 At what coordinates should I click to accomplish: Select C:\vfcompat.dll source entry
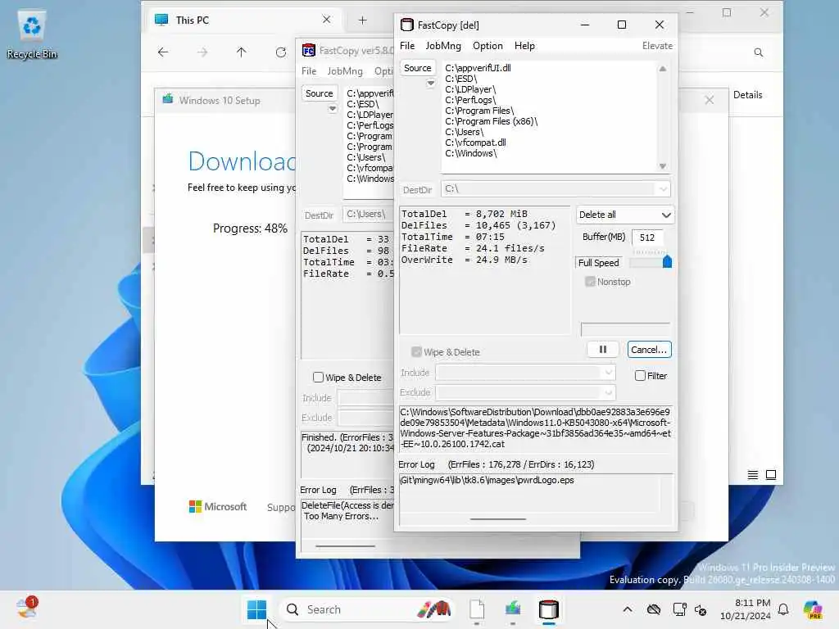point(476,143)
